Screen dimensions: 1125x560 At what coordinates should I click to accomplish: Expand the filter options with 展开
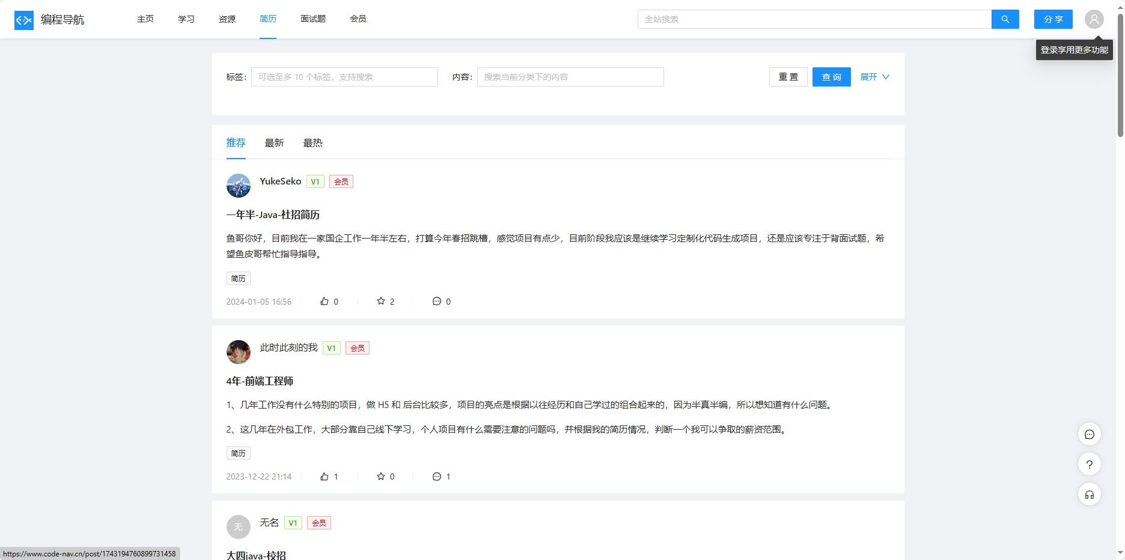(x=874, y=77)
